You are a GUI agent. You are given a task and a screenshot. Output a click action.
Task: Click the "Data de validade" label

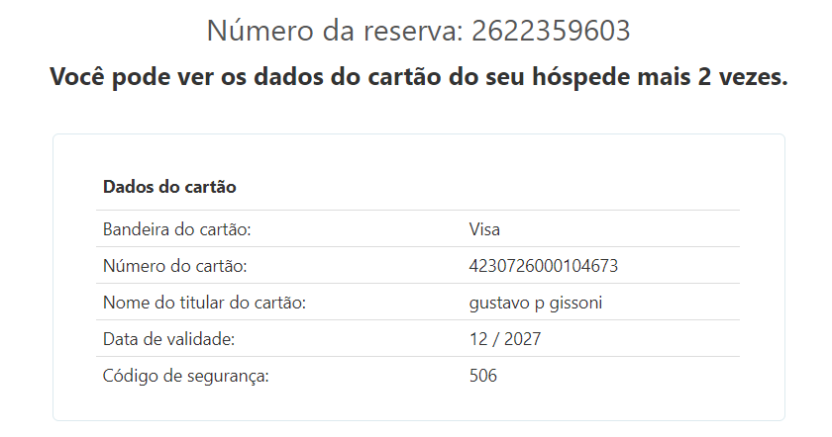168,339
